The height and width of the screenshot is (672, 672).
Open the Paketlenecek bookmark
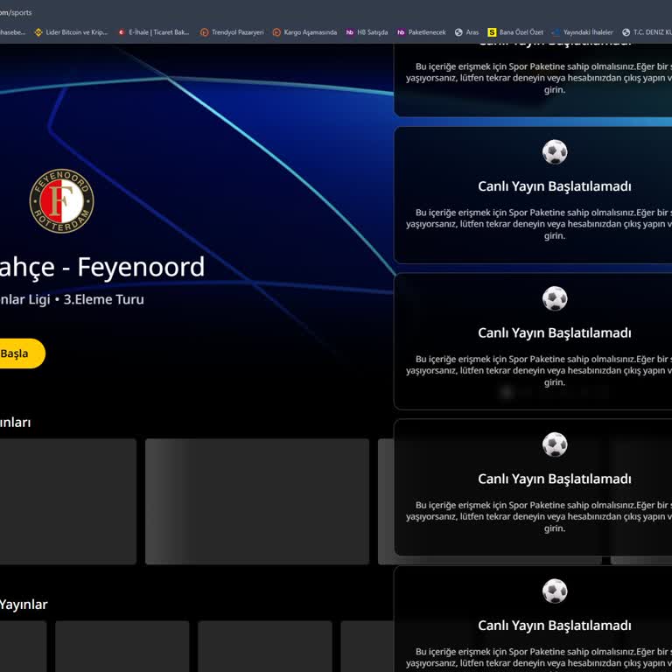[421, 32]
